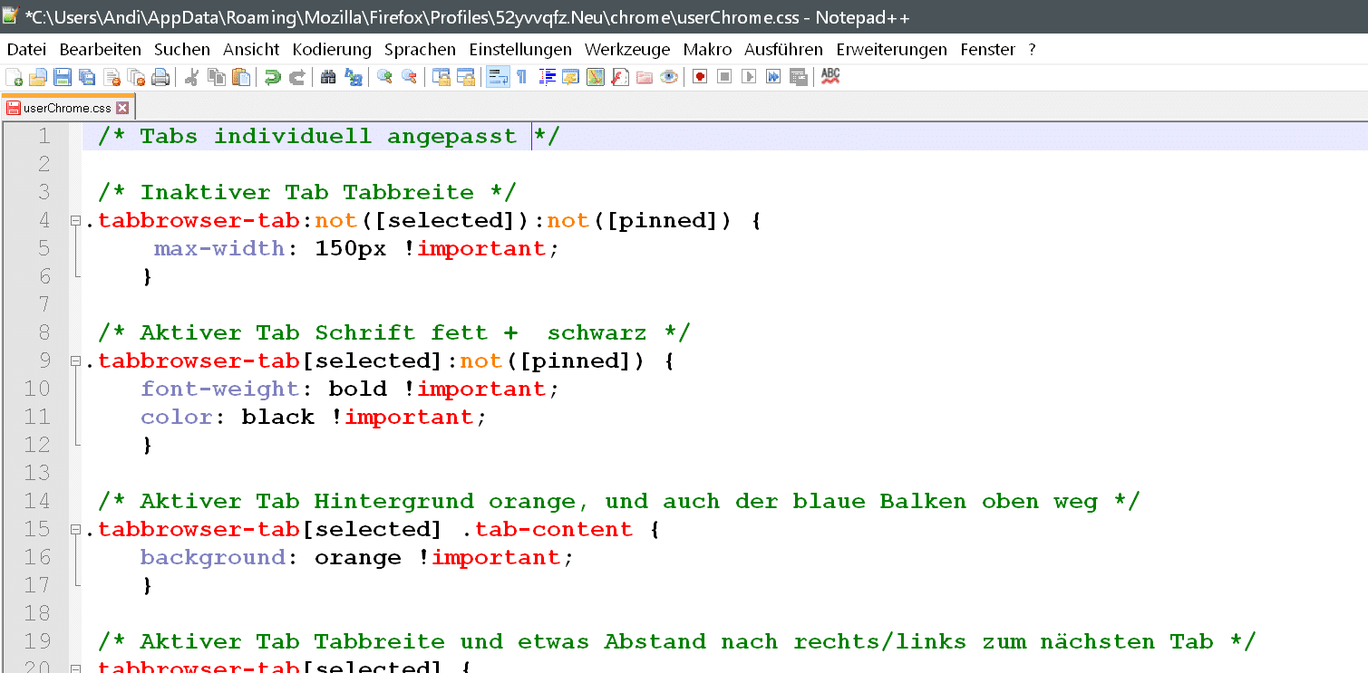Viewport: 1368px width, 673px height.
Task: Open the Kodierung menu
Action: 332,50
